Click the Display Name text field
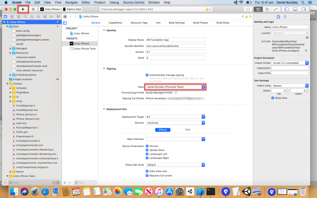 coord(175,40)
